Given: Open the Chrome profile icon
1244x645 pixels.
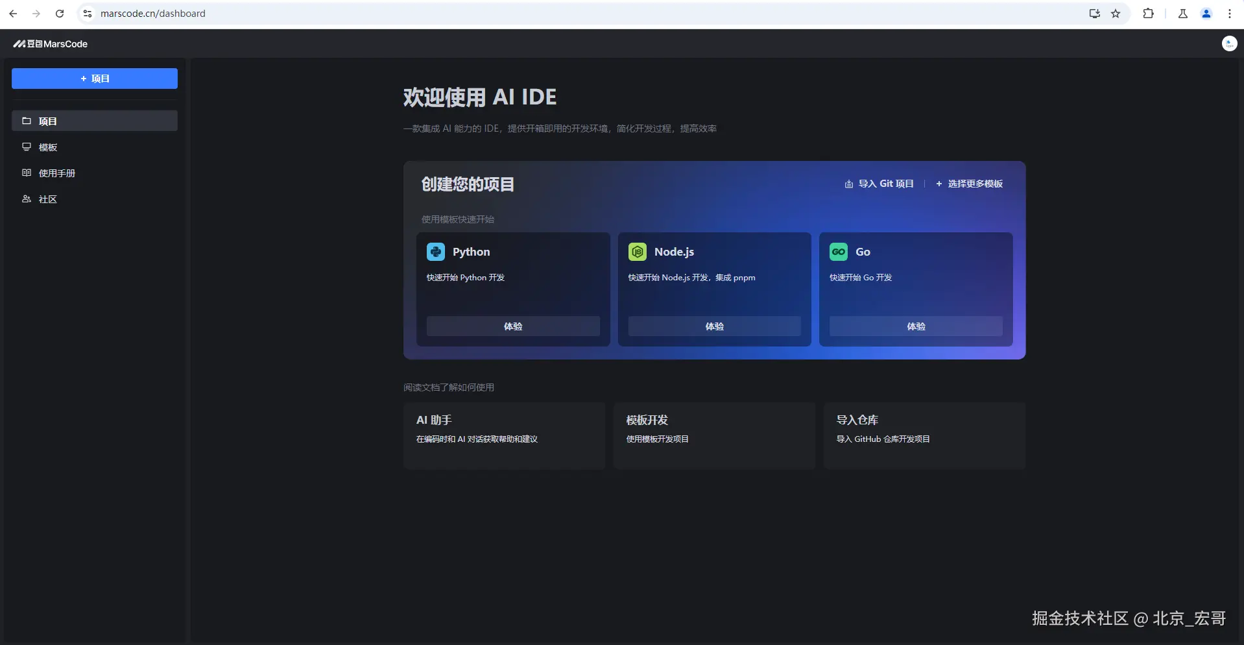Looking at the screenshot, I should coord(1206,14).
